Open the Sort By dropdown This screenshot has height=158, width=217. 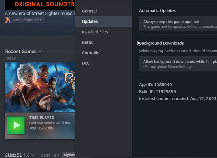point(69,155)
